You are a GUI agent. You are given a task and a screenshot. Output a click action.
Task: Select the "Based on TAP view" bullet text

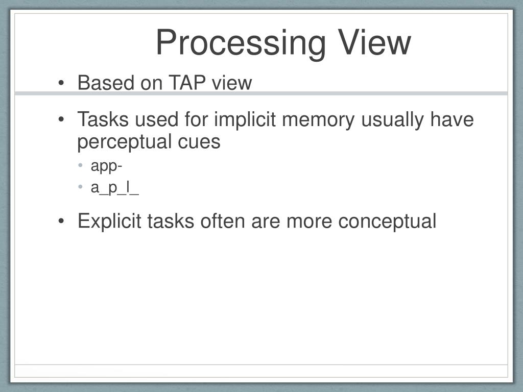[165, 82]
